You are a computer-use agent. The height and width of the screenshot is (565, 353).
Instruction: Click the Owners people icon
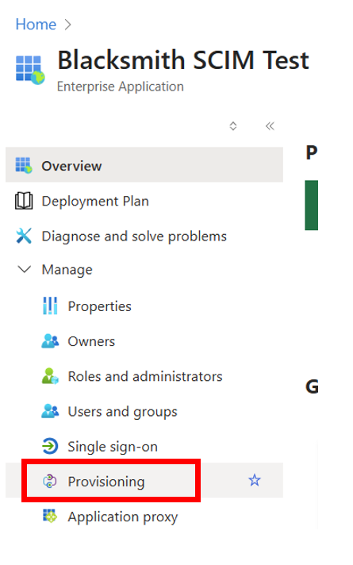coord(50,341)
